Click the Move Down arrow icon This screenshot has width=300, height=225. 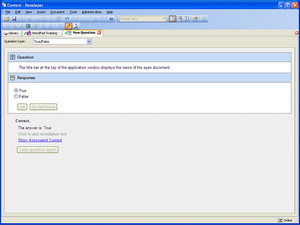click(x=51, y=26)
